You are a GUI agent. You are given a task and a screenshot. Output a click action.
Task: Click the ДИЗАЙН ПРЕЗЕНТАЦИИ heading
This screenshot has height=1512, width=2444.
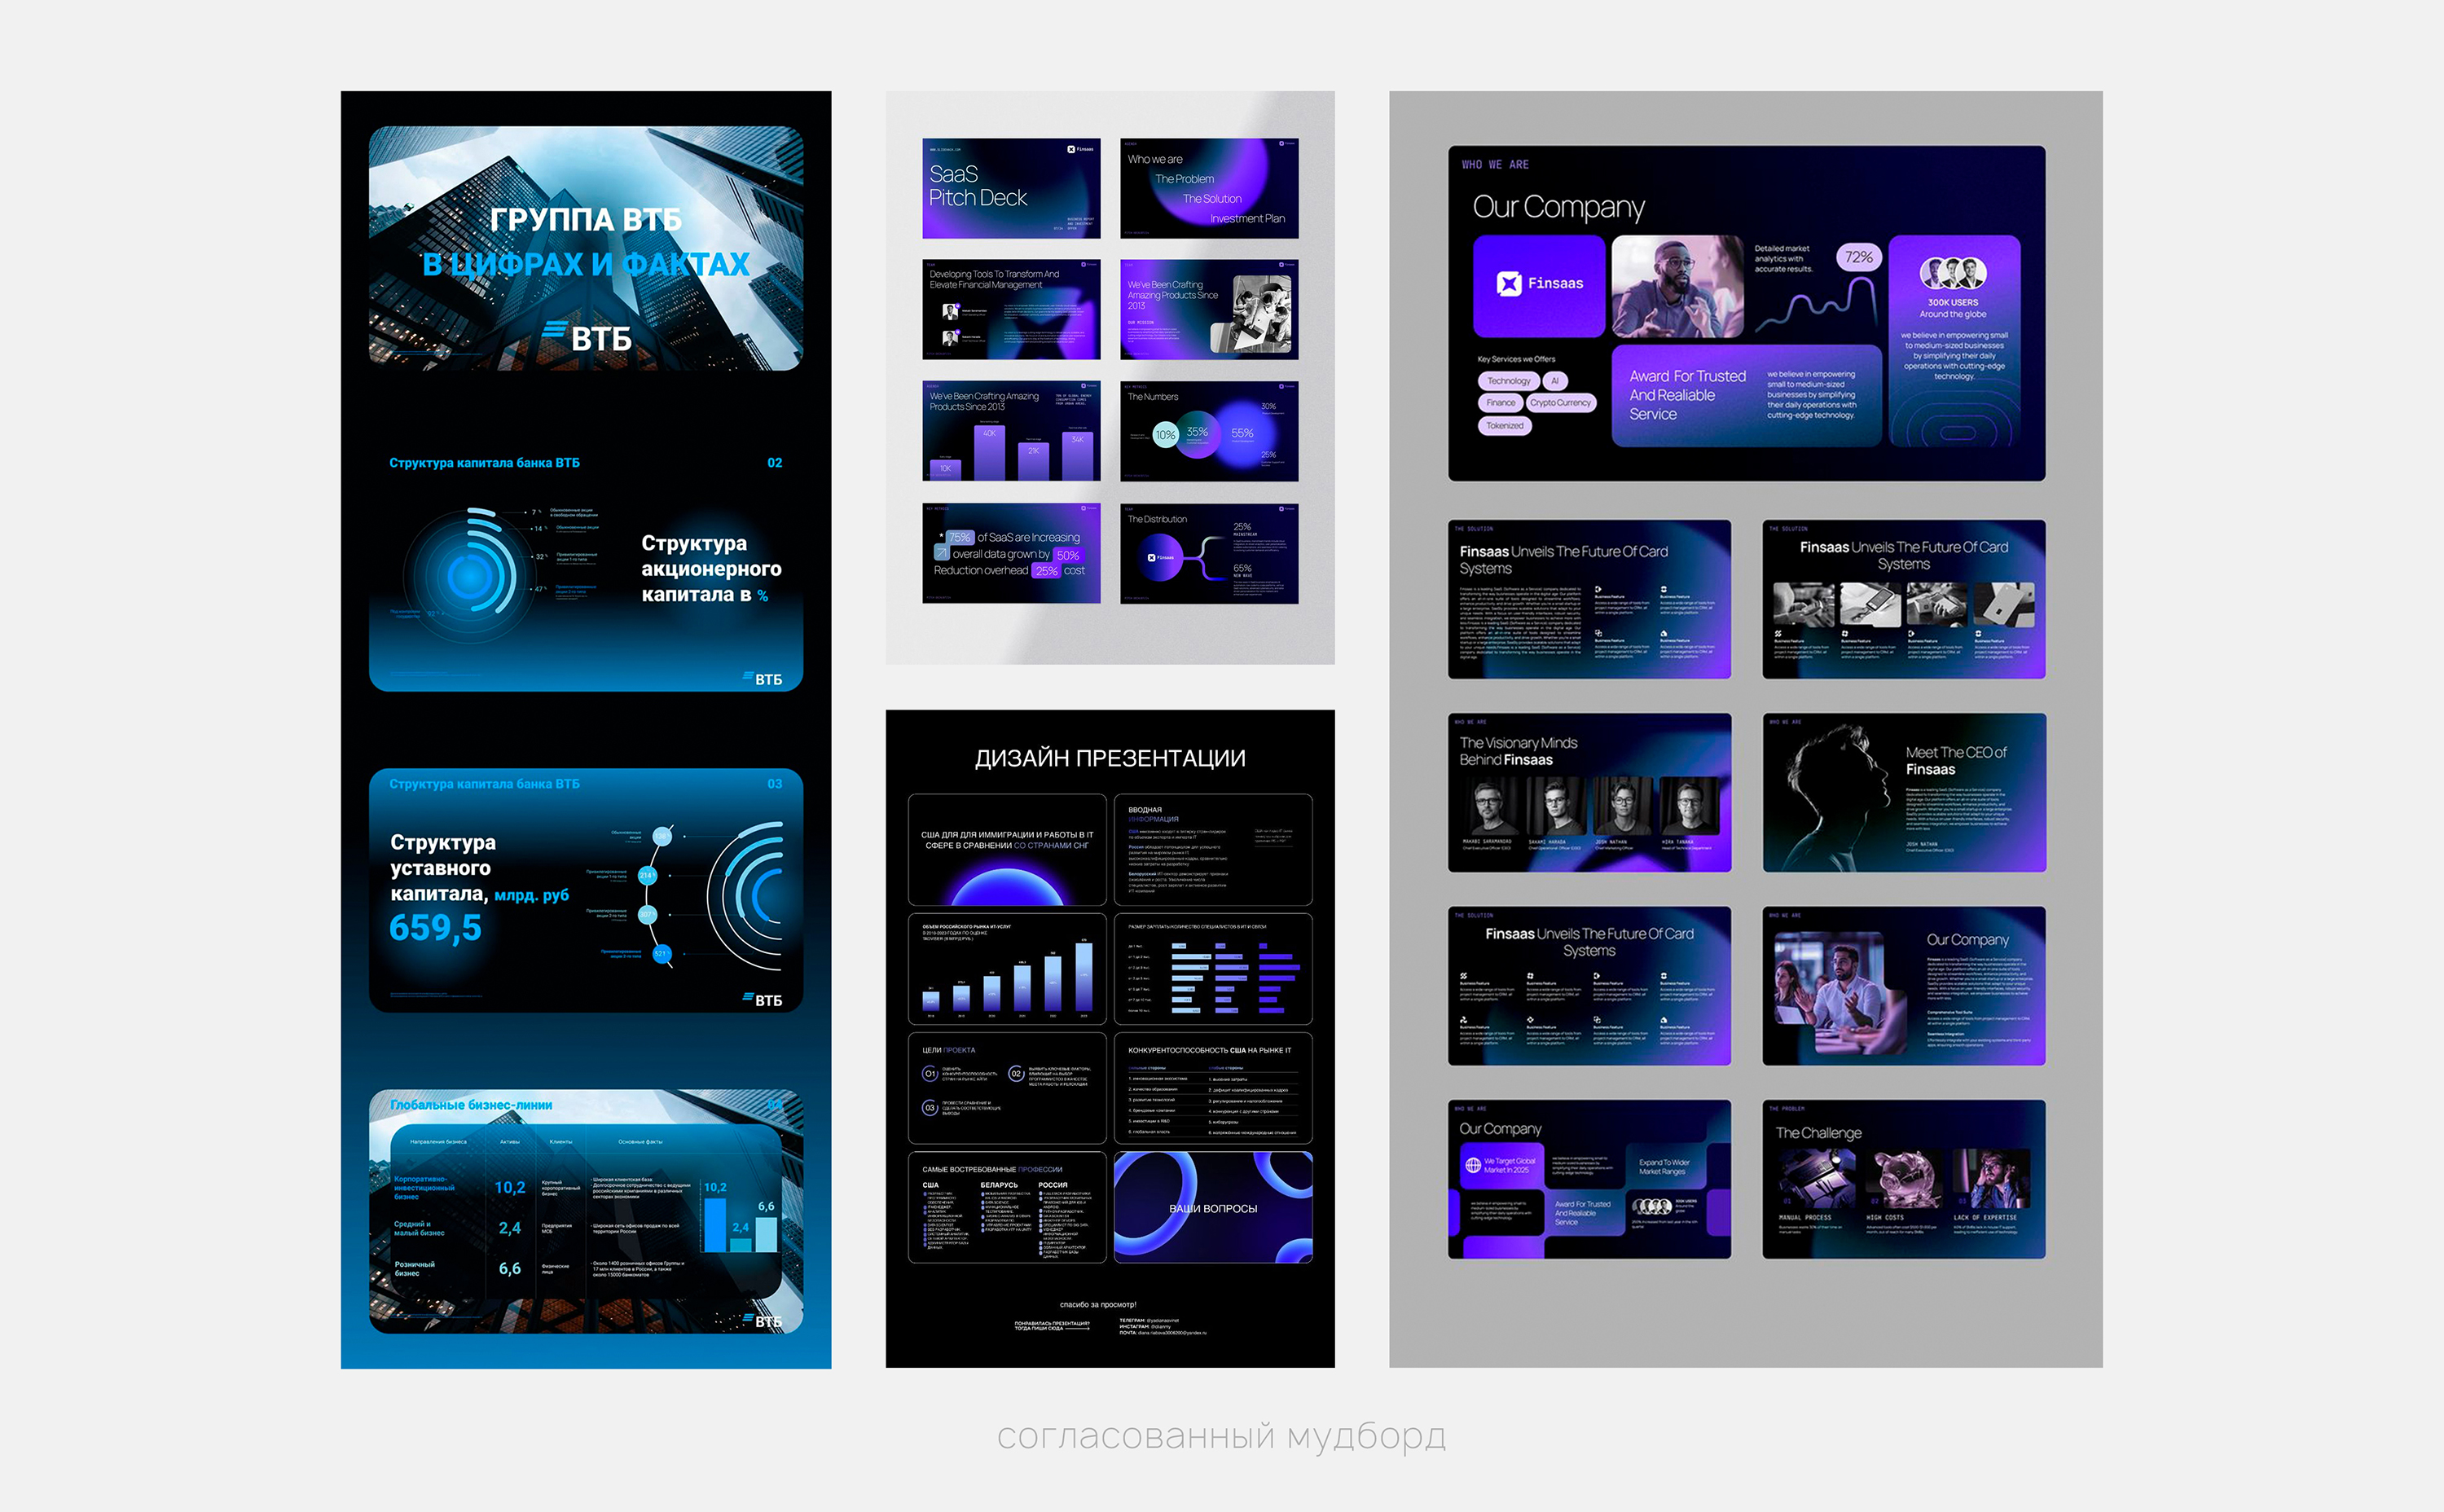pyautogui.click(x=1110, y=758)
